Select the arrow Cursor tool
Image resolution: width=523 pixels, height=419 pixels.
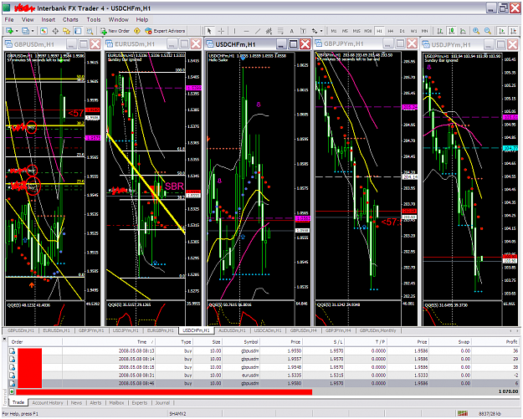click(x=209, y=31)
